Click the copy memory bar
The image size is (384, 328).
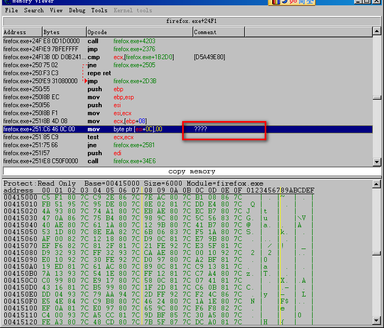(191, 172)
